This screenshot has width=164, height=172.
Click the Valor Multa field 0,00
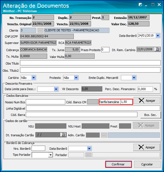(80, 56)
